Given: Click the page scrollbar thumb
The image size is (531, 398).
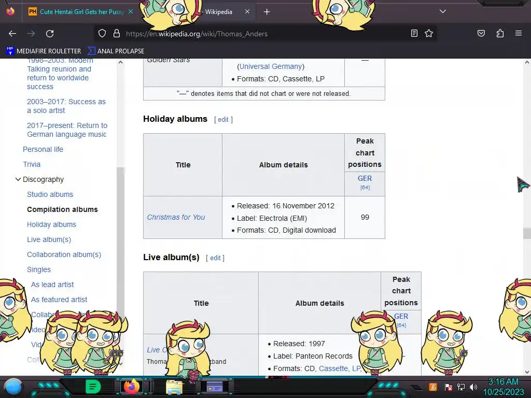Looking at the screenshot, I should [x=527, y=234].
